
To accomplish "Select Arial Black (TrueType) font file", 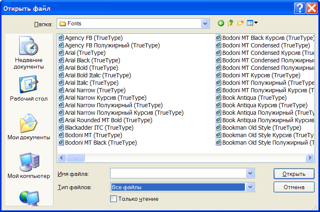I will click(92, 60).
